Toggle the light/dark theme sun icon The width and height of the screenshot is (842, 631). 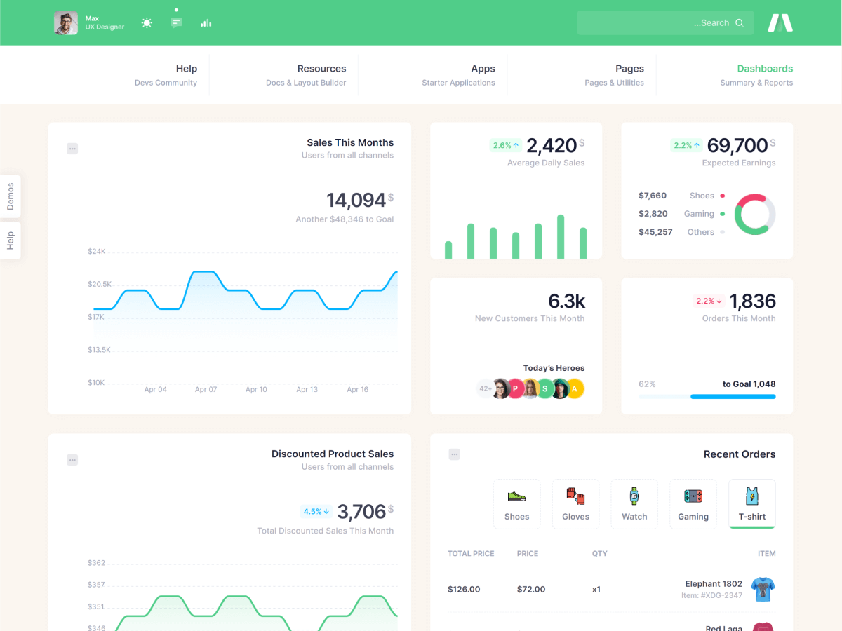(x=147, y=22)
